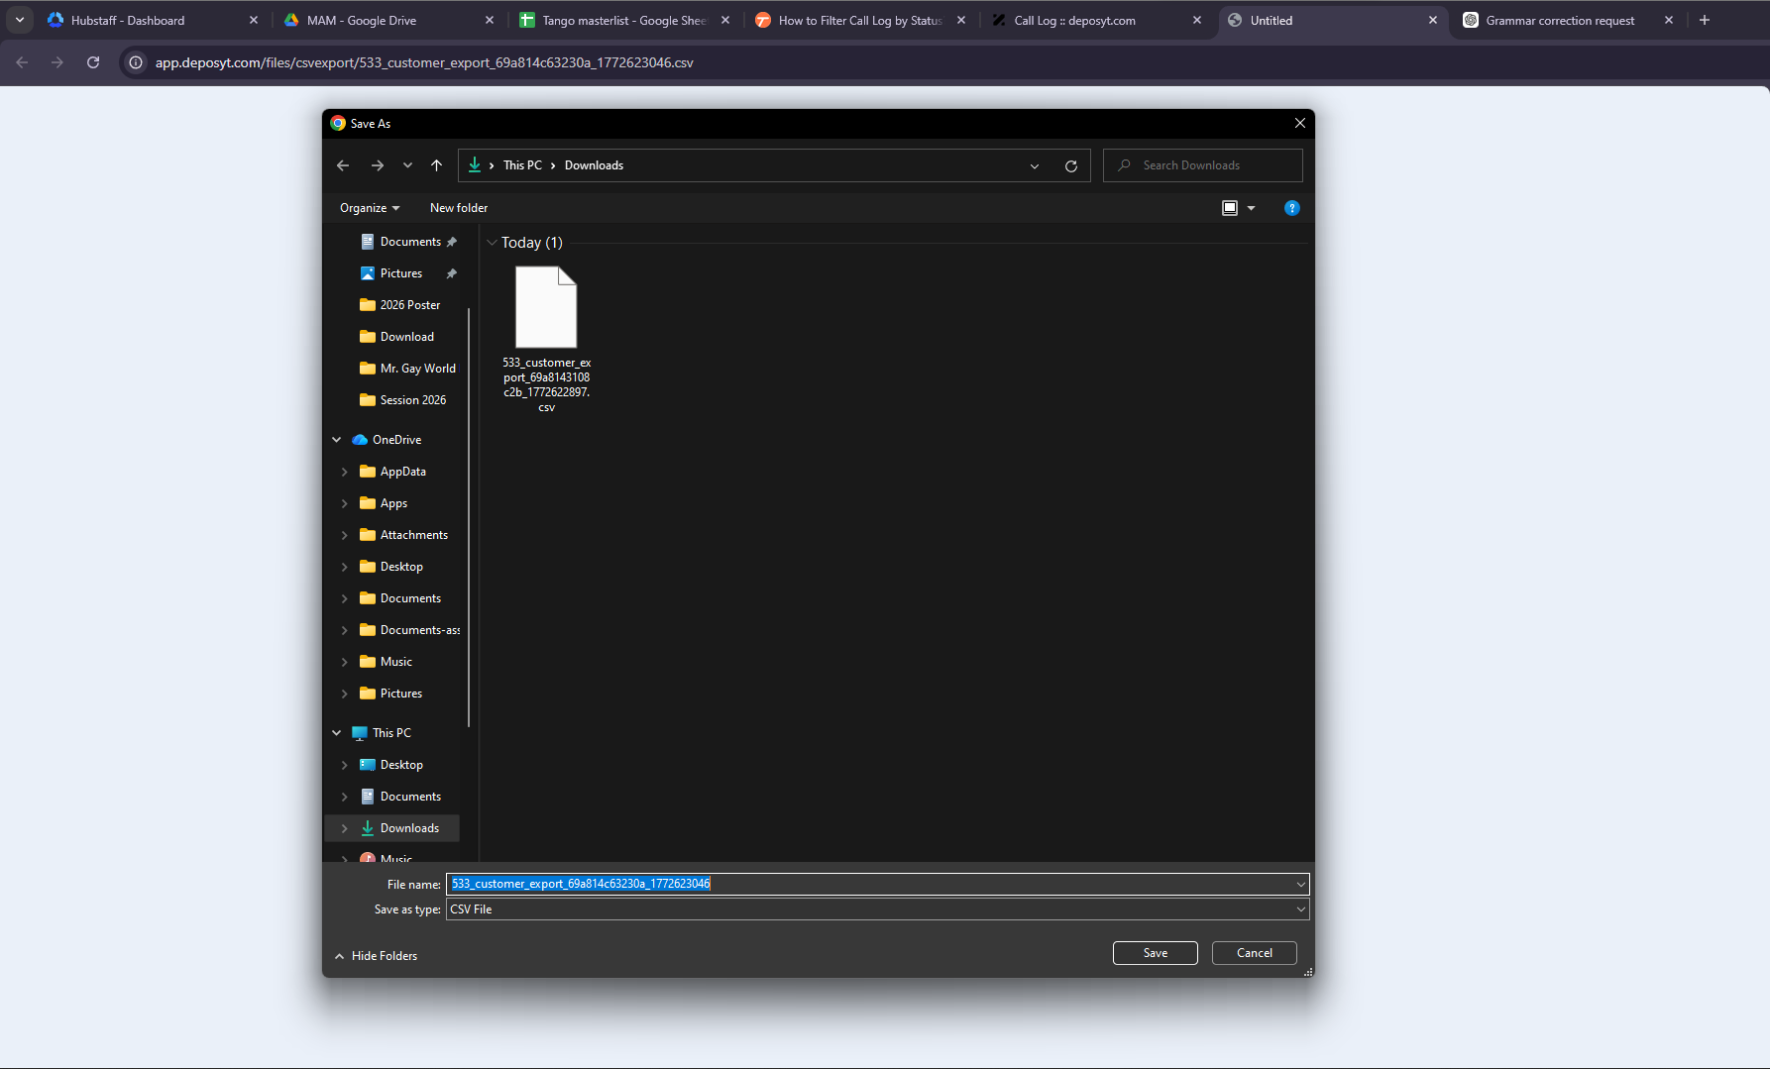
Task: Open the Help question mark icon
Action: [1291, 208]
